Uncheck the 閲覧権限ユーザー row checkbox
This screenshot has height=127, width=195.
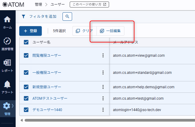26,55
